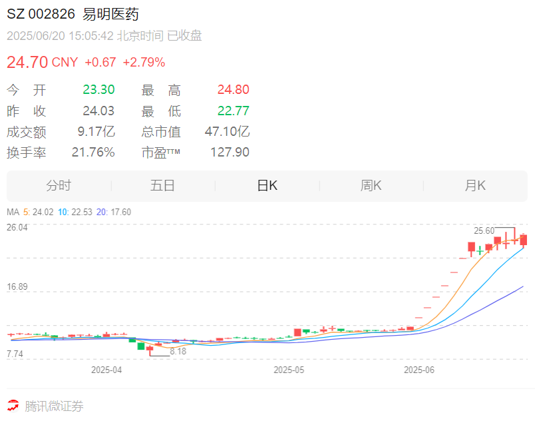
Task: Click 换手率 value 21.76%
Action: point(93,153)
